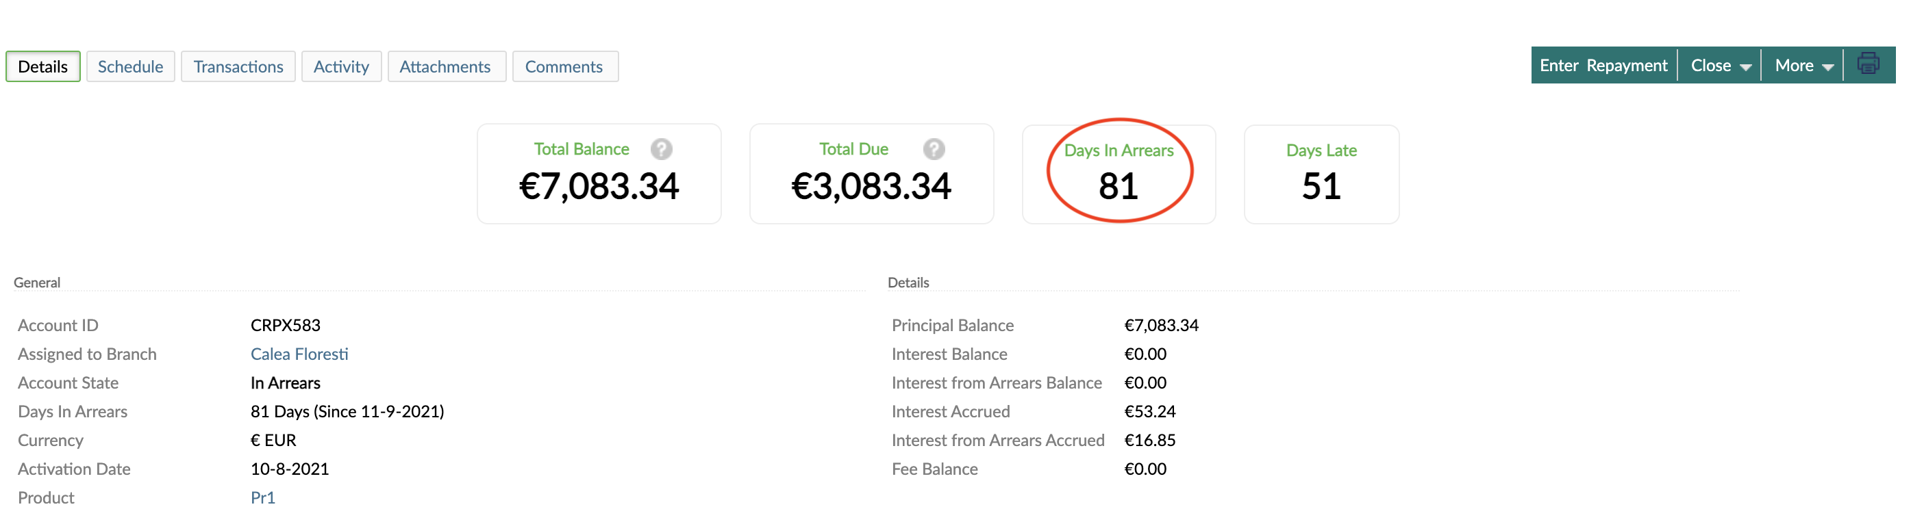Switch to the Schedule tab
Screen dimensions: 1911x509
tap(131, 66)
